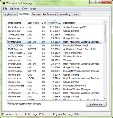This screenshot has width=113, height=118.
Task: Select the TweetDeck.exe process
Action: click(x=55, y=34)
